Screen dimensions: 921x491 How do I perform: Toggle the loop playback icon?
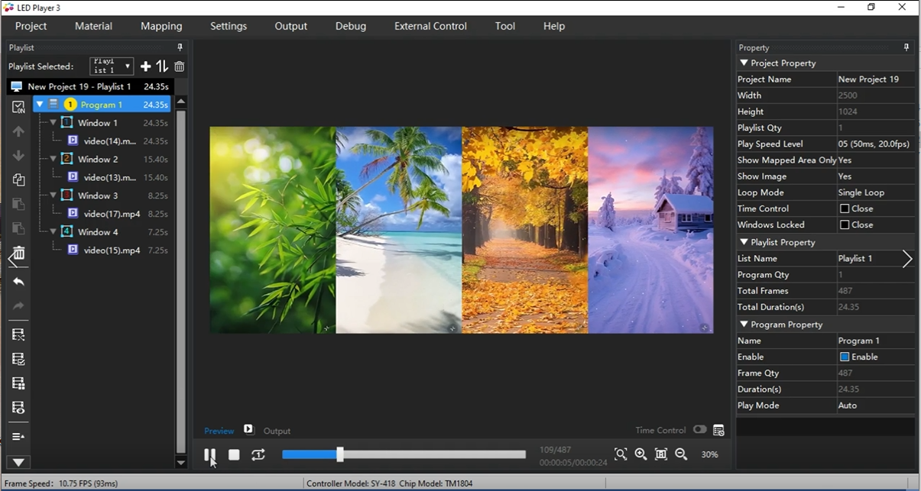258,455
